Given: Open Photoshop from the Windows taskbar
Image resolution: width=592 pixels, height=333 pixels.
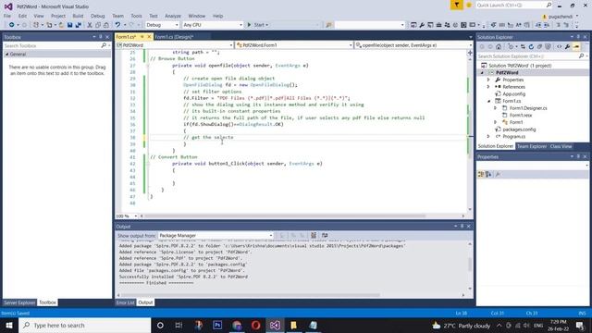Looking at the screenshot, I should tap(217, 325).
